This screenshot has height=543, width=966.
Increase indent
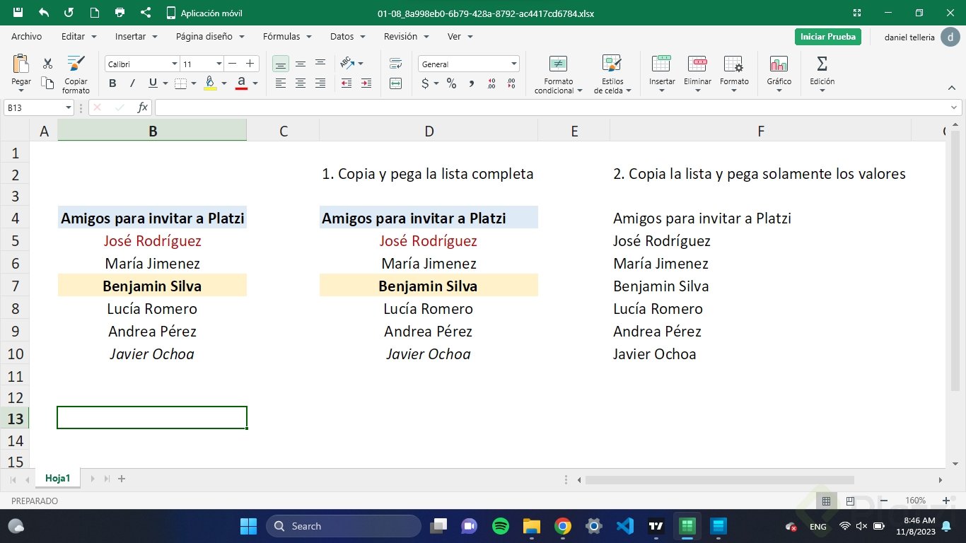pyautogui.click(x=366, y=83)
